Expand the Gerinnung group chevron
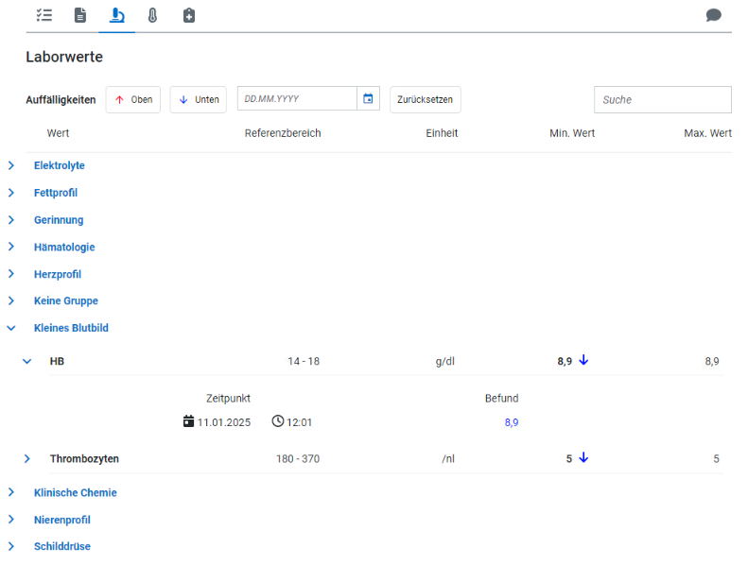The width and height of the screenshot is (748, 582). pyautogui.click(x=11, y=220)
